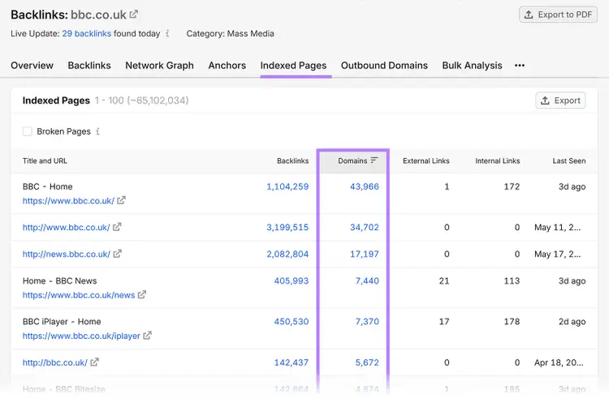Image resolution: width=609 pixels, height=398 pixels.
Task: Switch to the Overview tab
Action: (x=32, y=66)
